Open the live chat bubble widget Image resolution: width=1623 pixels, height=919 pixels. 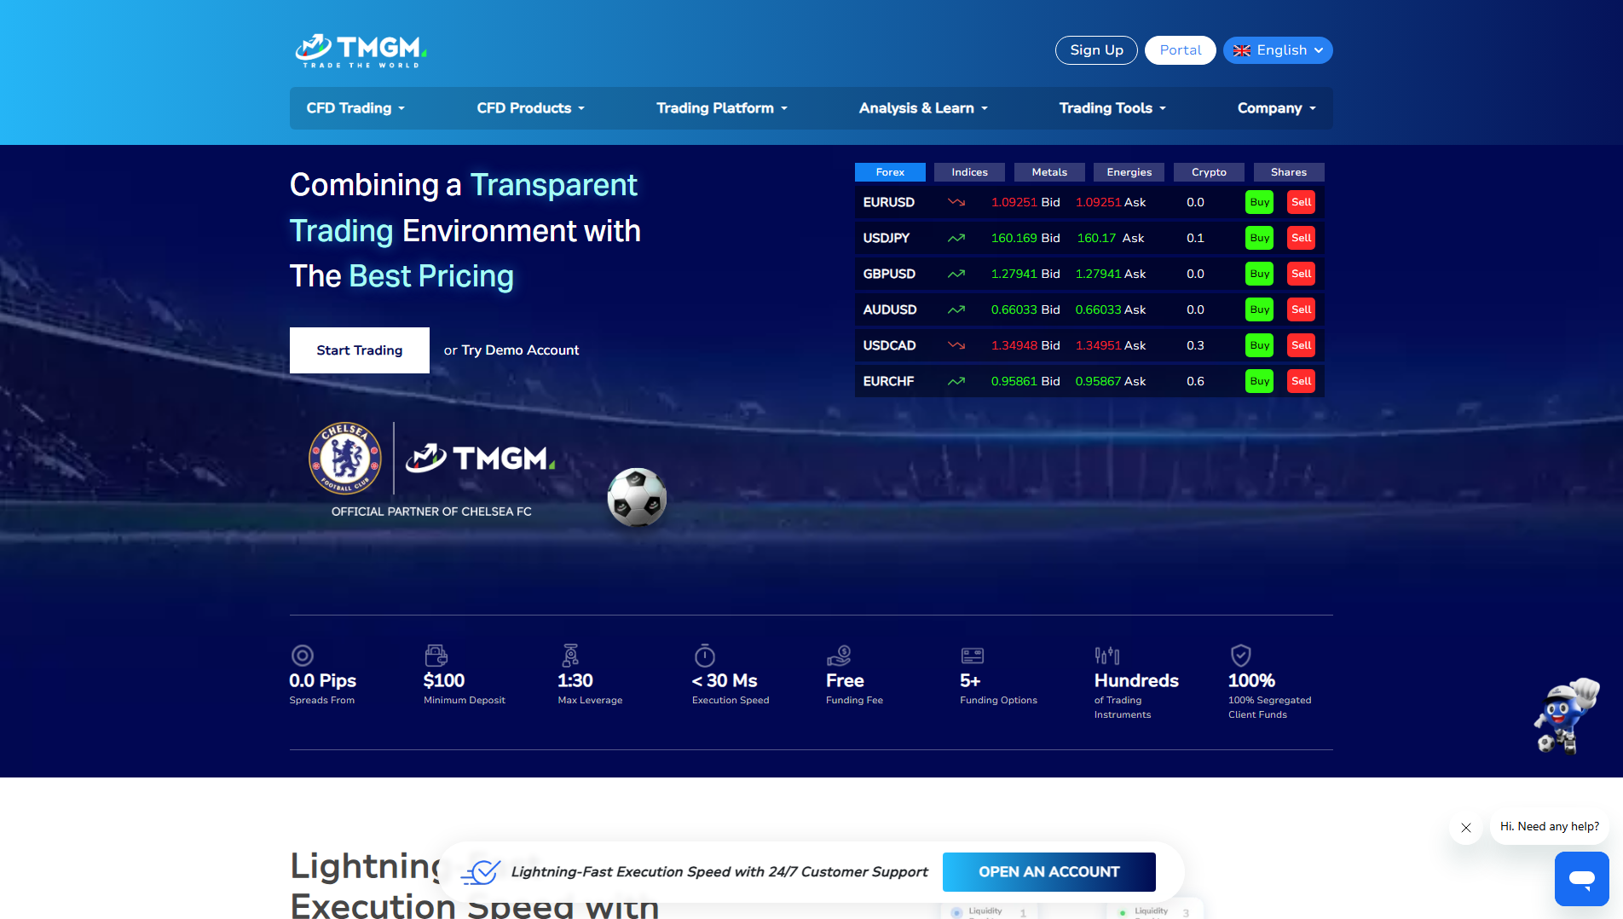[1582, 879]
